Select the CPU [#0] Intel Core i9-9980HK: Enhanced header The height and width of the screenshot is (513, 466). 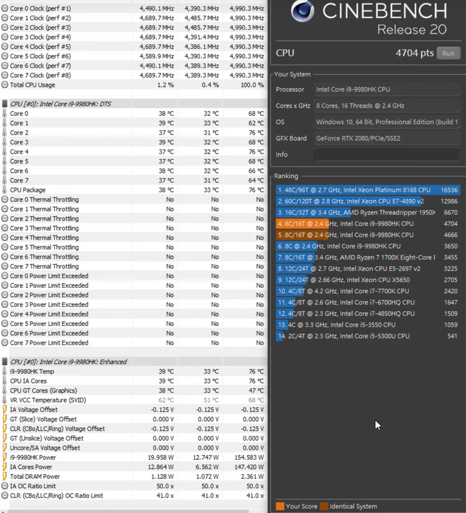[133, 362]
